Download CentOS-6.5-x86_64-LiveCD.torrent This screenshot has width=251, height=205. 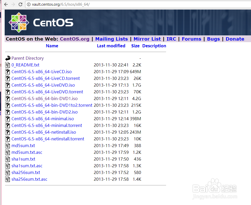[46, 78]
